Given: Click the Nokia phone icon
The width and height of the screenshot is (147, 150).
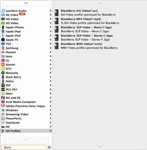Looking at the screenshot, I should (3, 81).
